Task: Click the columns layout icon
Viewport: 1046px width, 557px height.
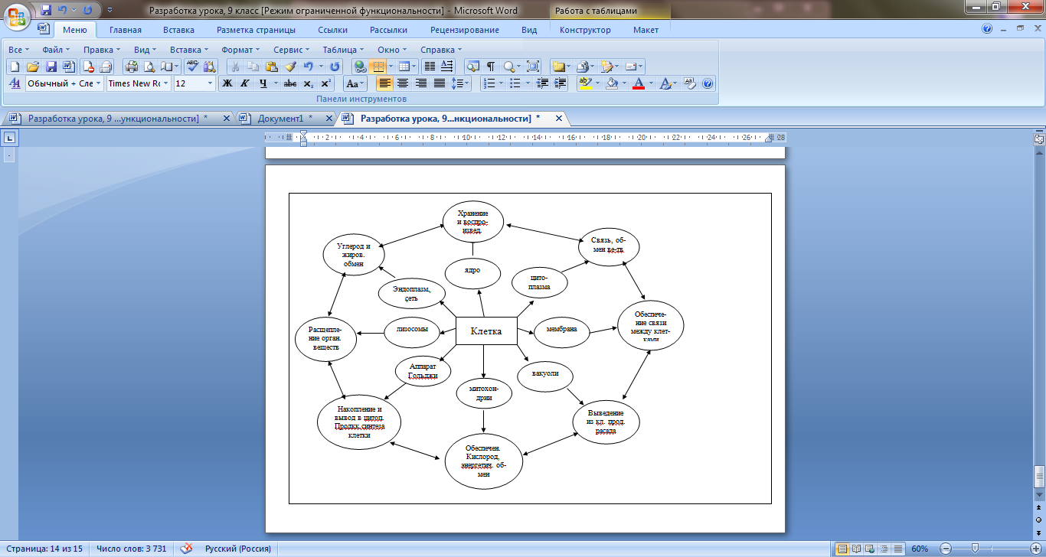Action: [430, 67]
